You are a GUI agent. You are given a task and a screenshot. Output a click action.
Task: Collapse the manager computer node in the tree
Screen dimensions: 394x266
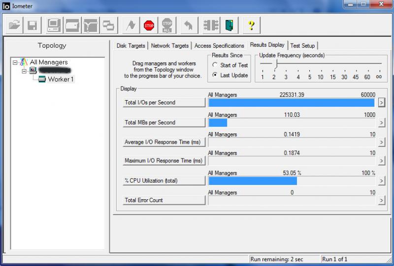[24, 71]
